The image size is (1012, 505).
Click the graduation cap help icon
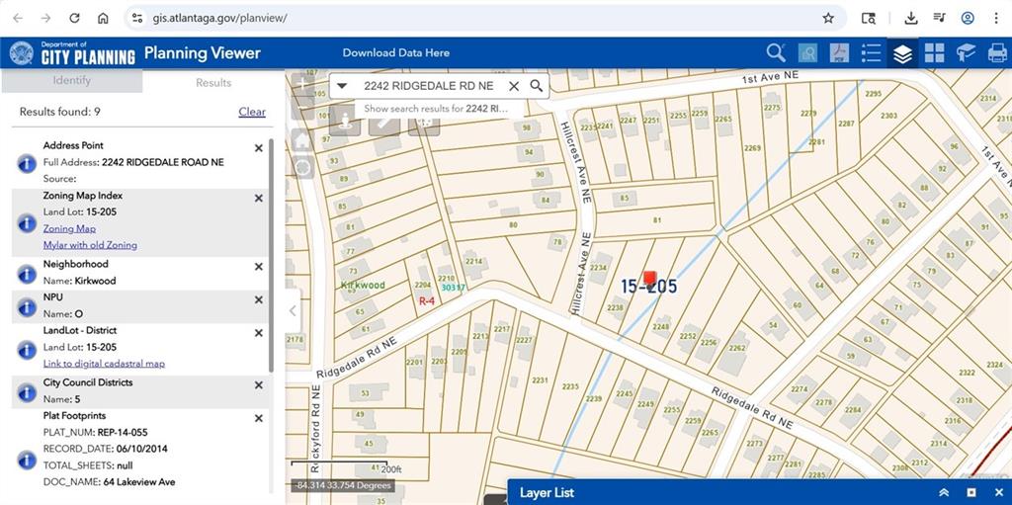[966, 53]
